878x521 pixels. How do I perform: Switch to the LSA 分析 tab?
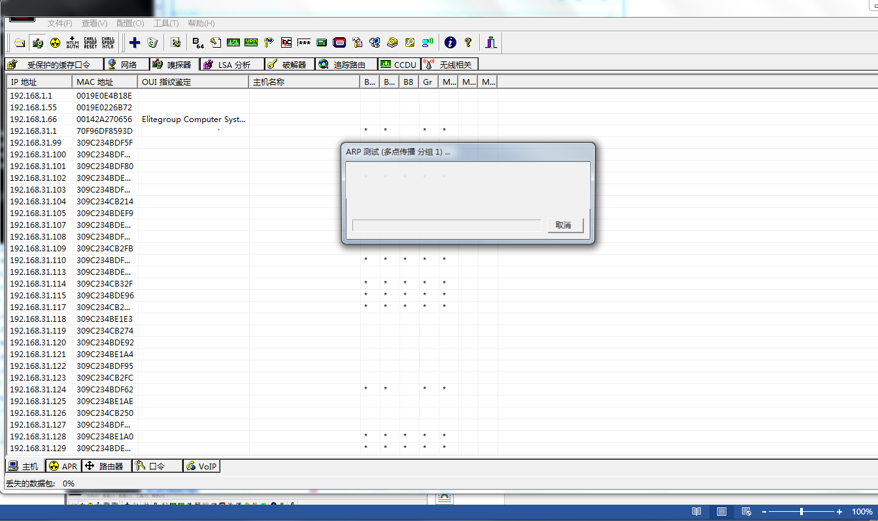click(x=231, y=65)
